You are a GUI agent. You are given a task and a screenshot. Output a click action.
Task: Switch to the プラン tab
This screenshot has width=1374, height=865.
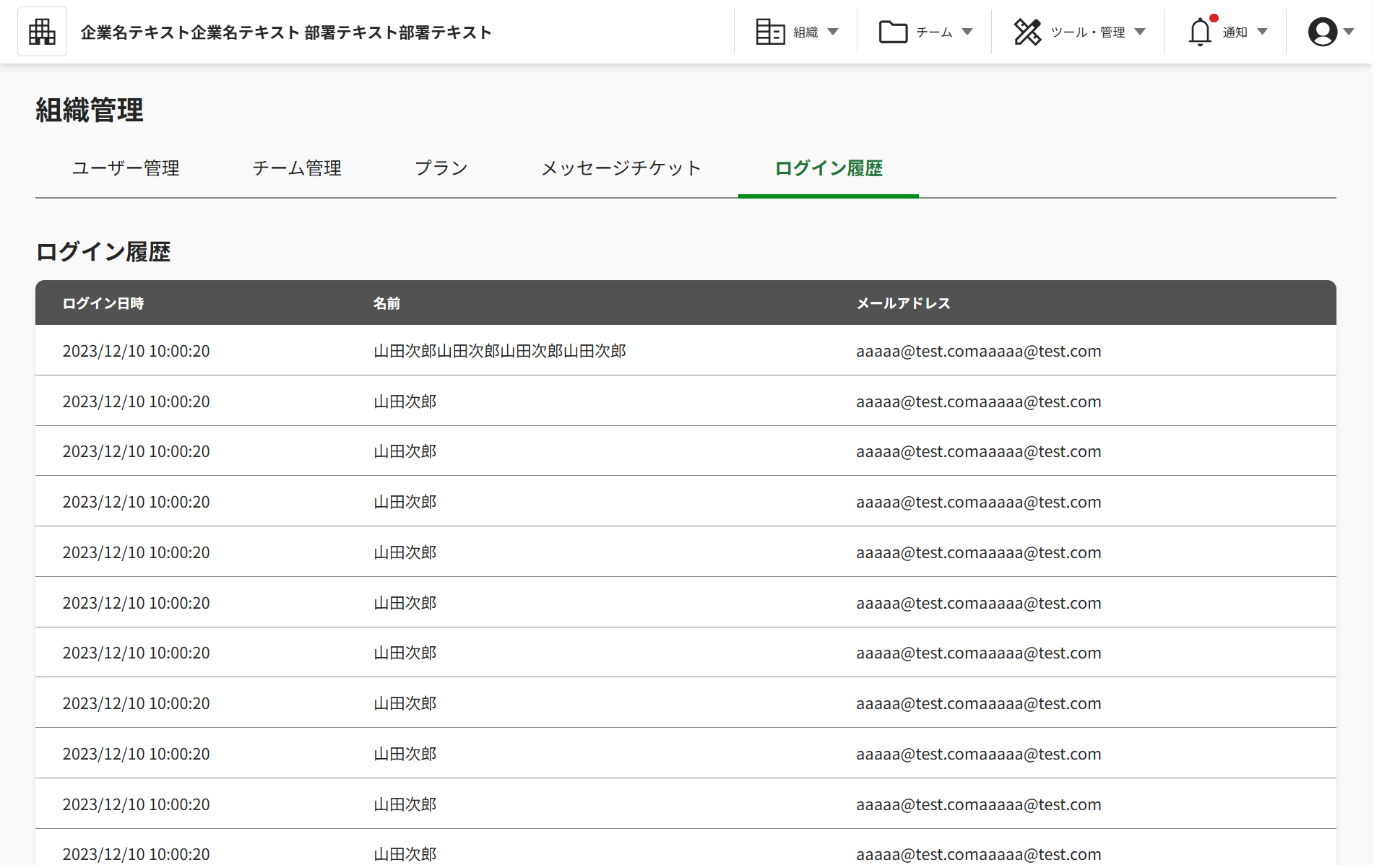(x=441, y=168)
